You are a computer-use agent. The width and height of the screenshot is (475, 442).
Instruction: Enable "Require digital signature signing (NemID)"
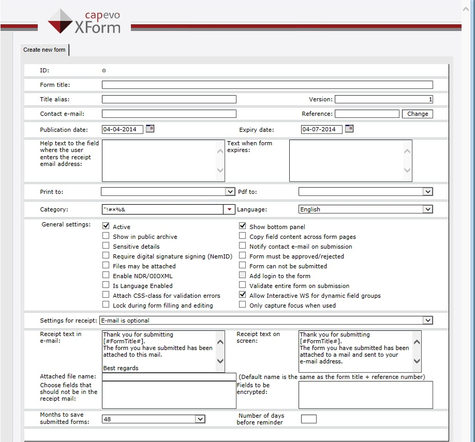pos(106,255)
